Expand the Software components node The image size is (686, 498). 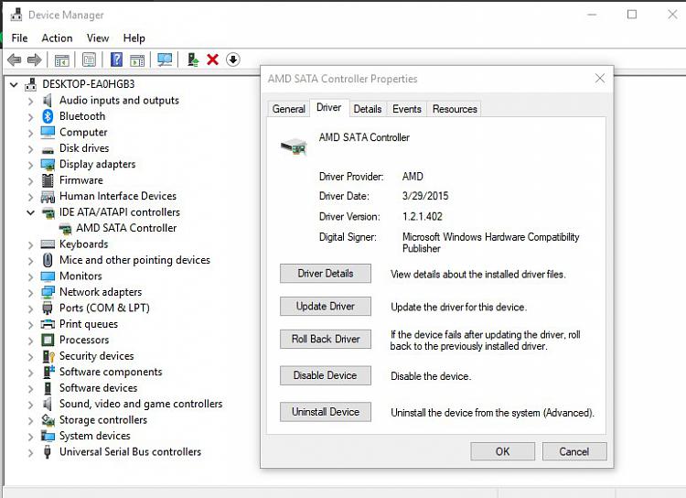(x=30, y=373)
